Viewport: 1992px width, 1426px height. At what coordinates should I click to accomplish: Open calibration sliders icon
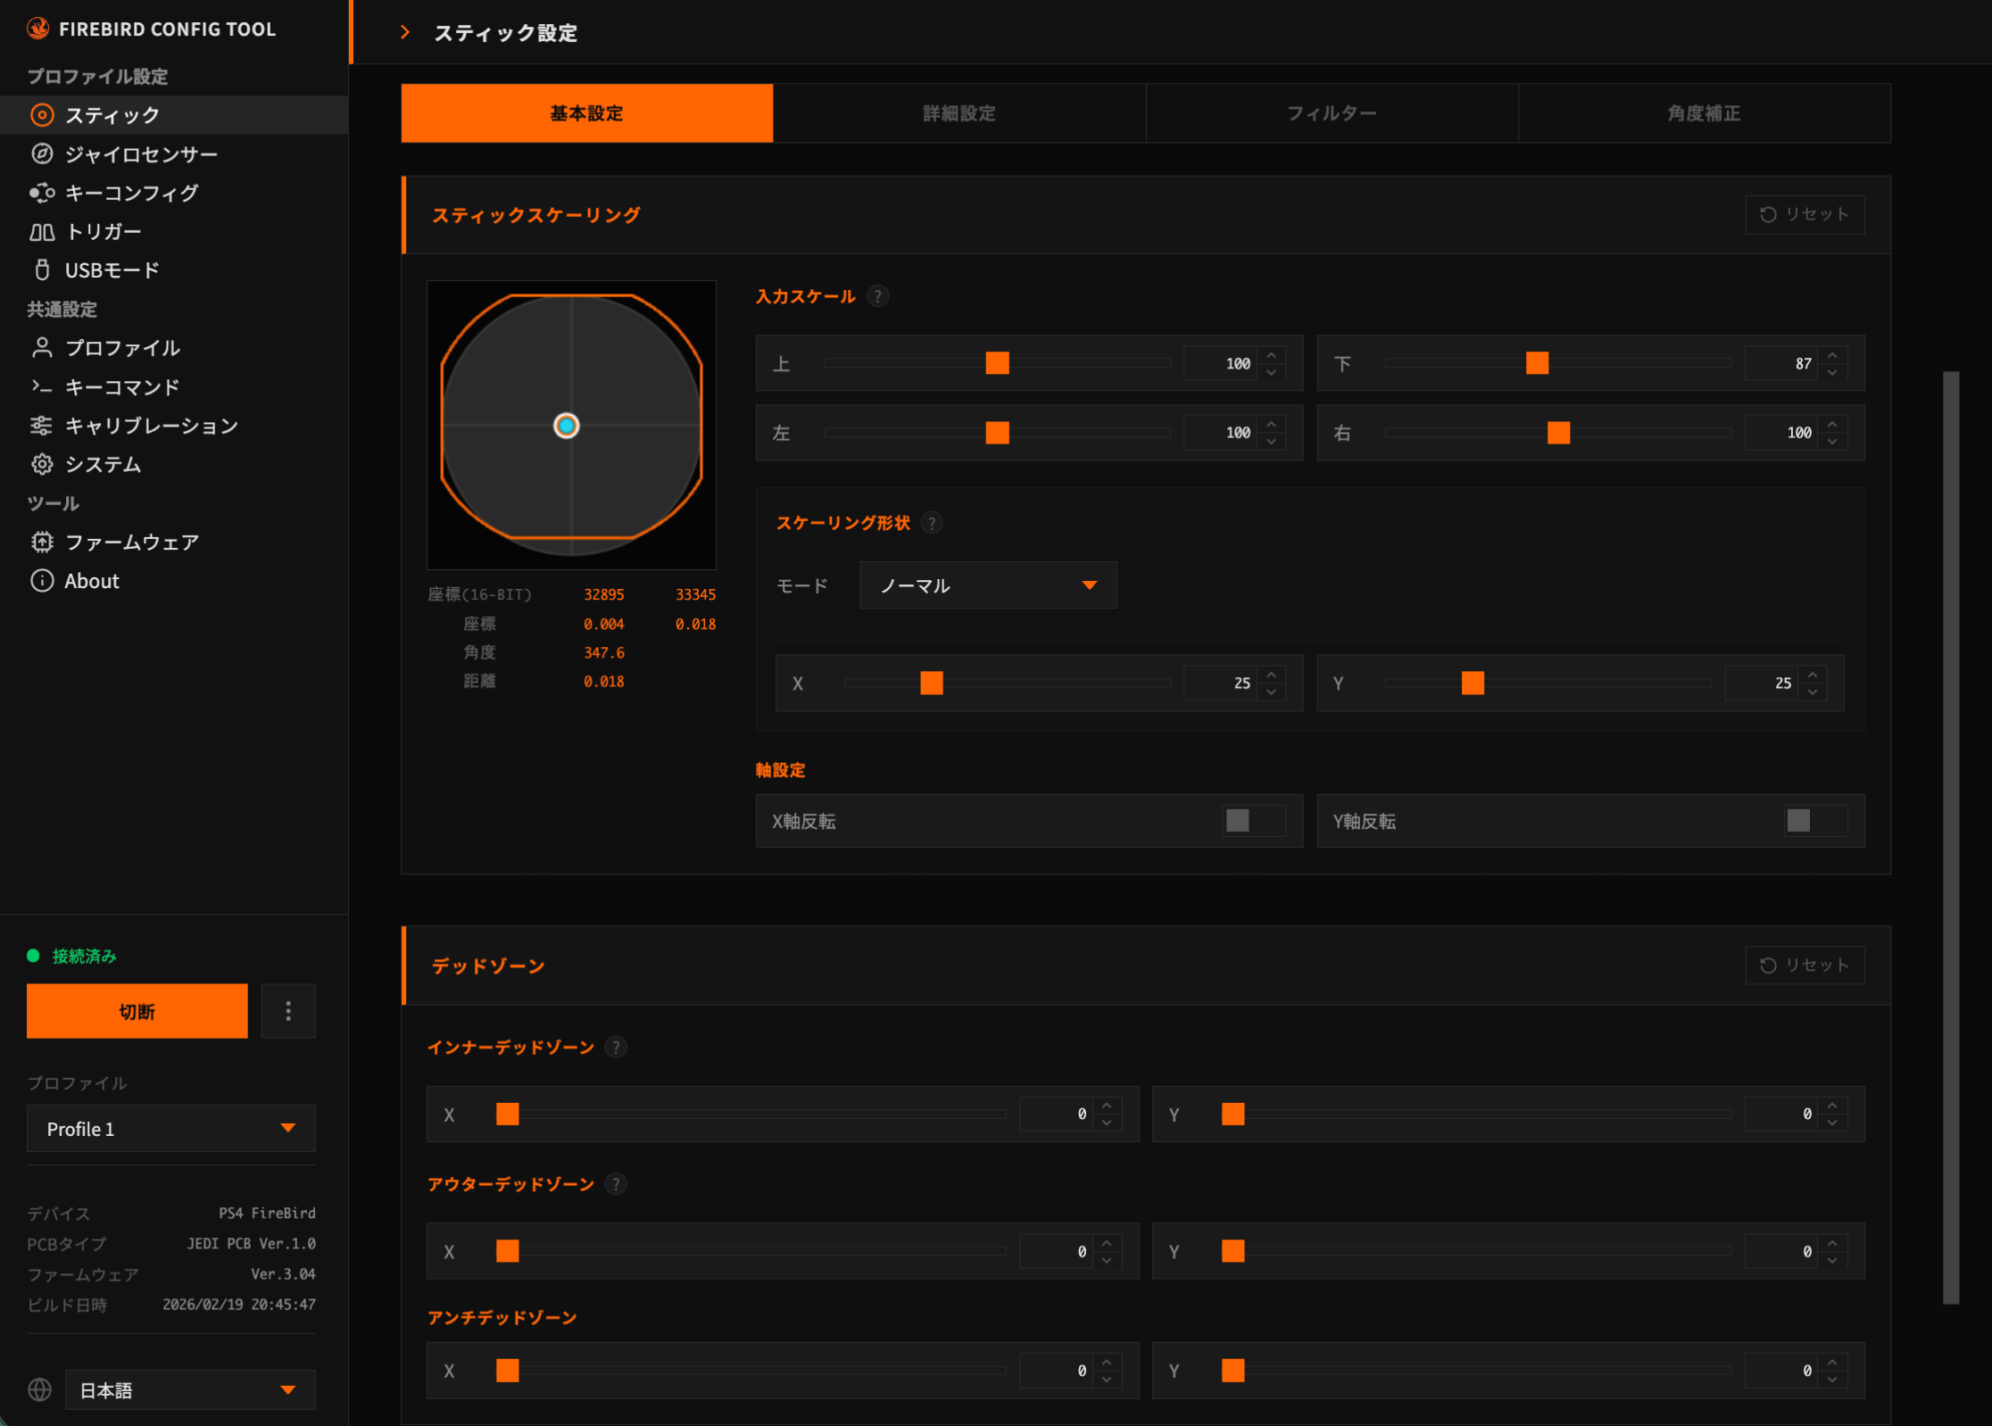[42, 426]
